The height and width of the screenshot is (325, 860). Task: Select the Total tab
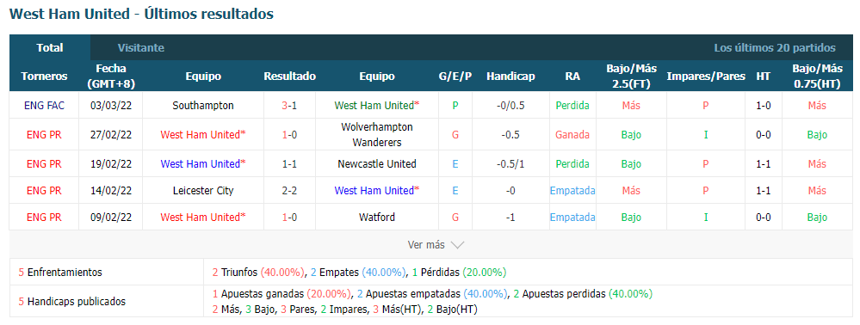pyautogui.click(x=50, y=47)
